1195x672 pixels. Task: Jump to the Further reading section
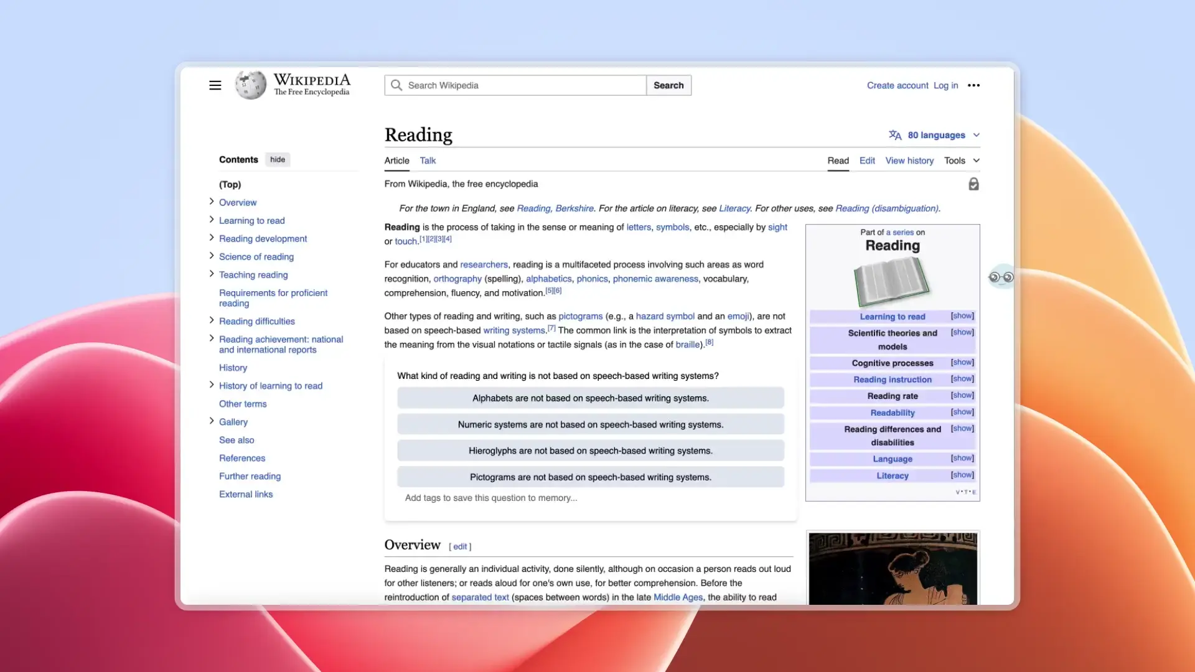pyautogui.click(x=250, y=476)
